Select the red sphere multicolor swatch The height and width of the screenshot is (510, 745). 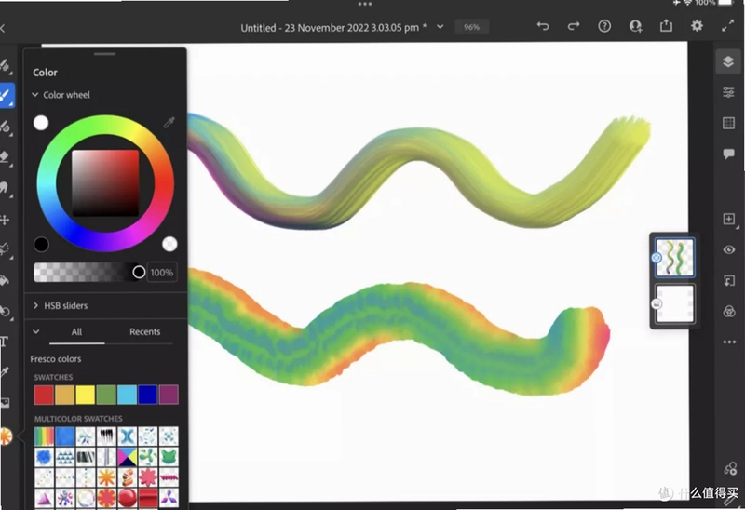point(127,498)
